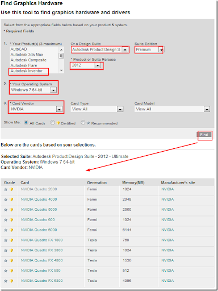The height and width of the screenshot is (291, 218).
Task: Click certified shield icon for FX 1800
Action: tap(11, 240)
